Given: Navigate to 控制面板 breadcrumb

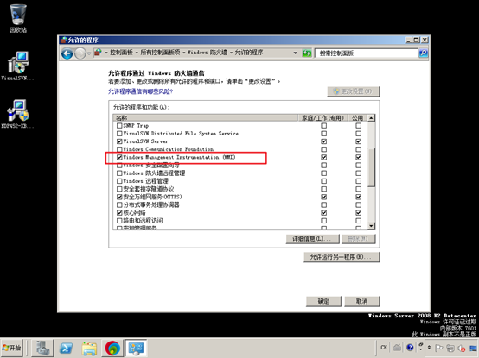Looking at the screenshot, I should 121,53.
